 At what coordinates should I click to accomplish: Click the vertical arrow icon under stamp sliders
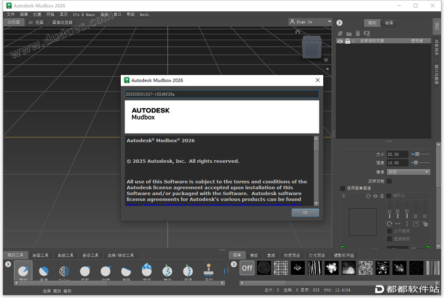click(x=407, y=224)
